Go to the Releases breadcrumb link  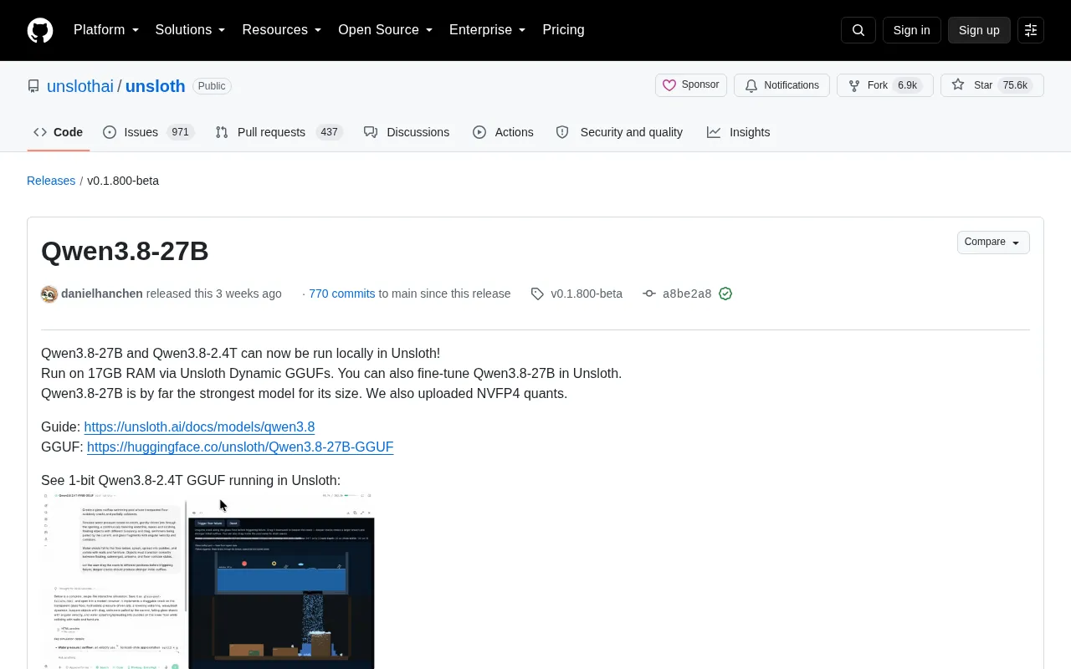tap(51, 181)
